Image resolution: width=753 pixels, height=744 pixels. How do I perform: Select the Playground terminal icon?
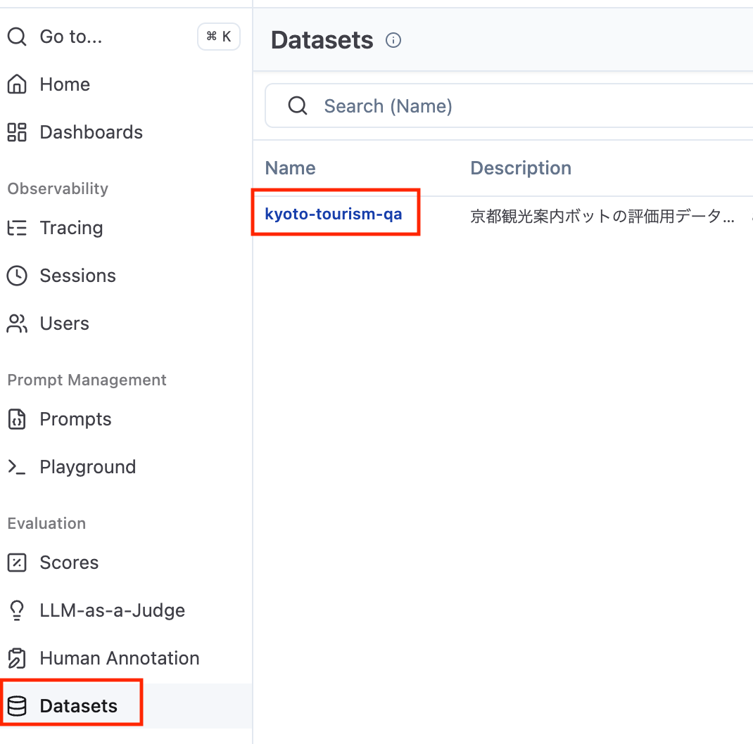click(16, 466)
